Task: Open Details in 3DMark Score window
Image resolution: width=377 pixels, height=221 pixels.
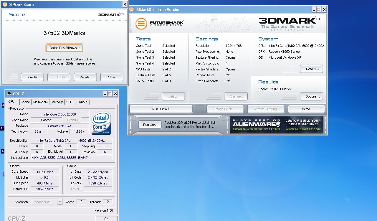Action: (x=85, y=77)
